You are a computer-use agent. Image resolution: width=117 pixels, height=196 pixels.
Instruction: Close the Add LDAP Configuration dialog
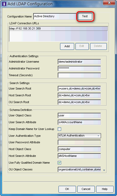[x=109, y=3]
